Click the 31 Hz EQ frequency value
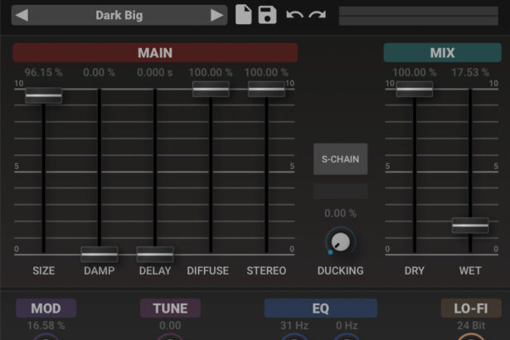The width and height of the screenshot is (510, 340). pos(294,326)
